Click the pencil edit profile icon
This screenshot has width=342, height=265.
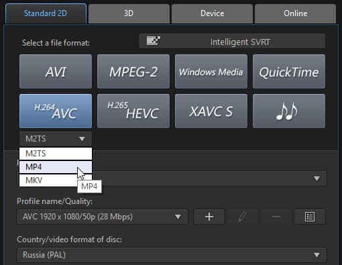(242, 217)
